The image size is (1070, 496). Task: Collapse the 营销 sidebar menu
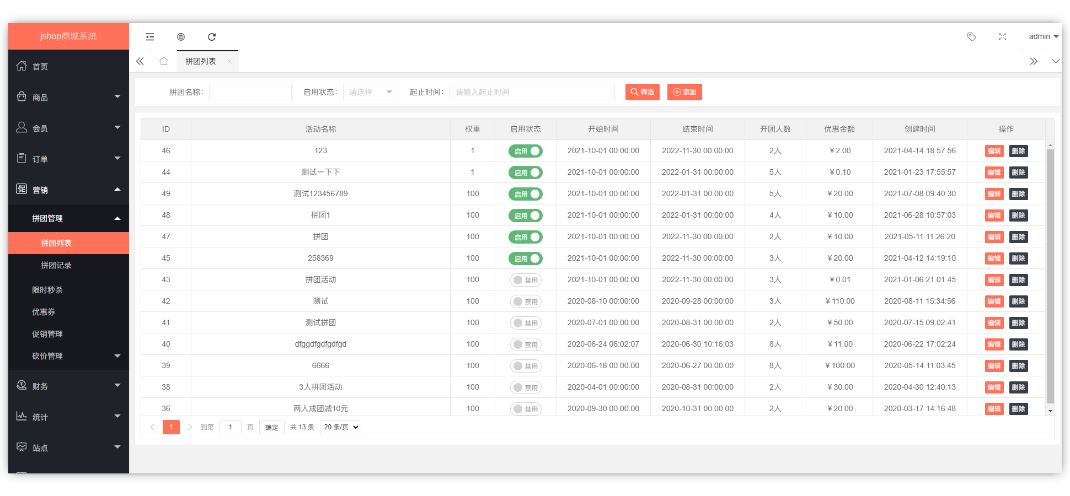[x=117, y=190]
